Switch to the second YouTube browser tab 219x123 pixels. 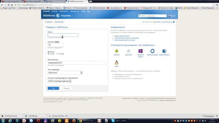click(34, 1)
